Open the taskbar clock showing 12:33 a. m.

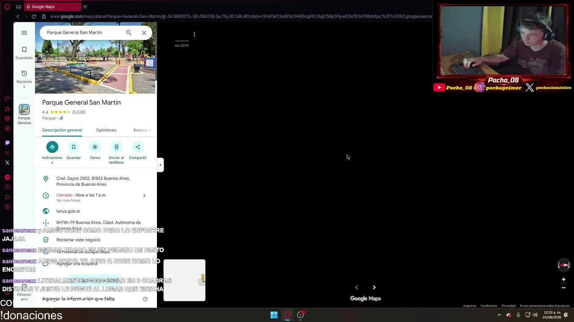(551, 315)
